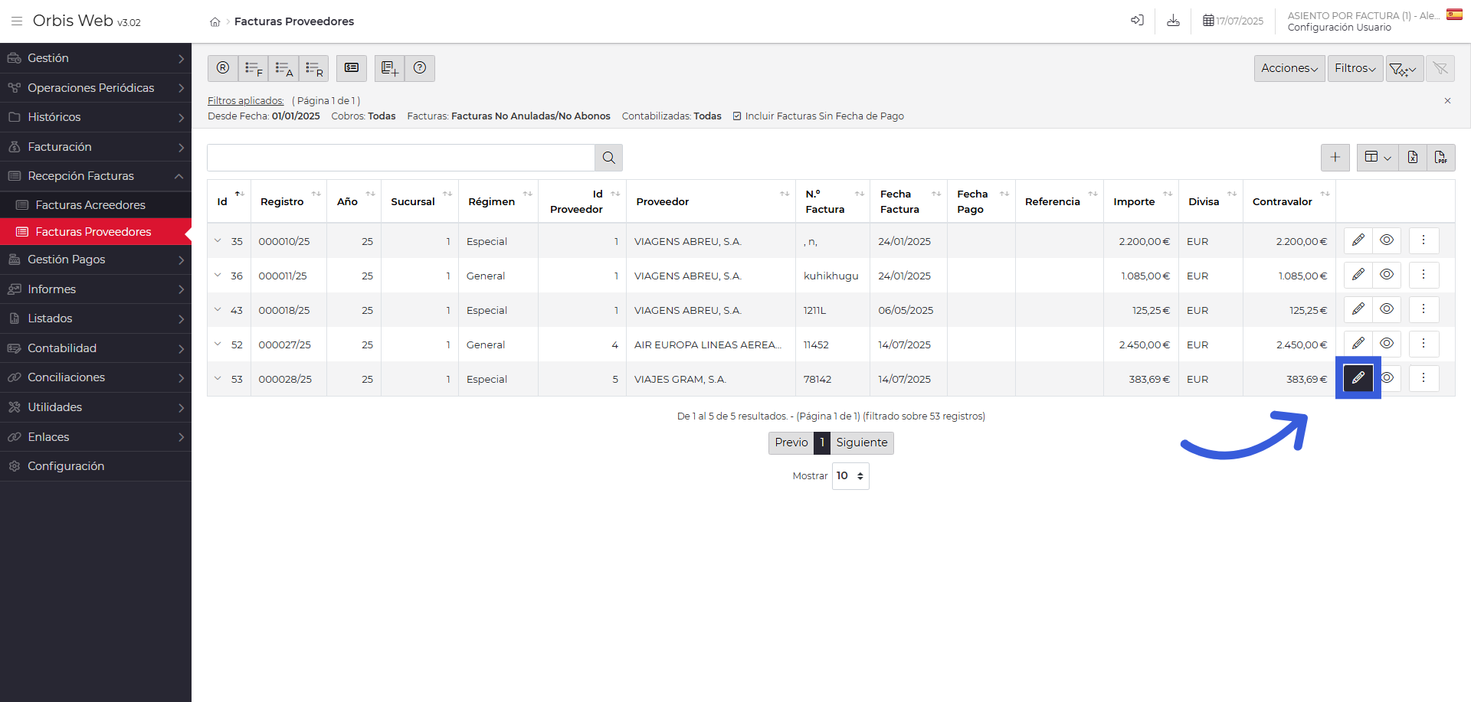Screen dimensions: 1471x702
Task: Export the invoice list to Excel
Action: (x=1412, y=158)
